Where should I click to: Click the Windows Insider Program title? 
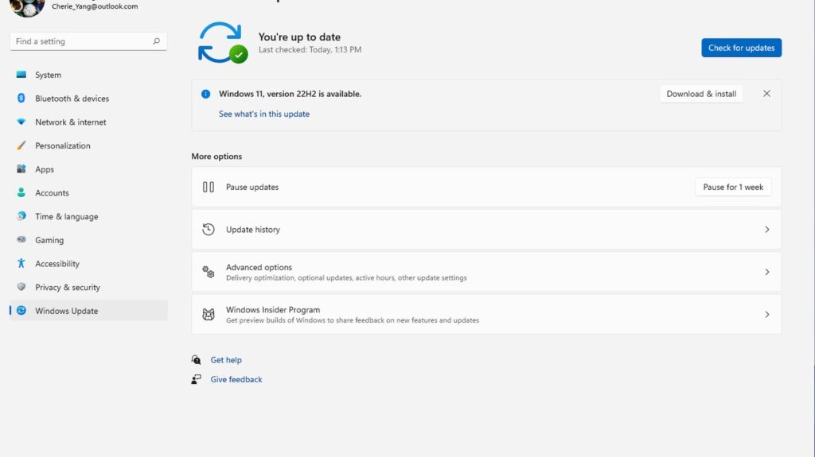point(273,309)
